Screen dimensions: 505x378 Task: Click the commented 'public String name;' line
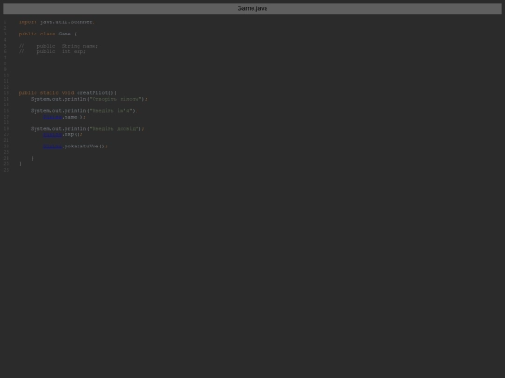pyautogui.click(x=58, y=46)
